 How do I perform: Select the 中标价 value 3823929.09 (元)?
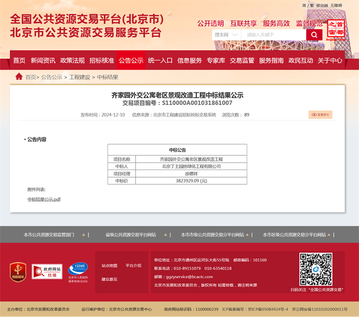click(191, 181)
